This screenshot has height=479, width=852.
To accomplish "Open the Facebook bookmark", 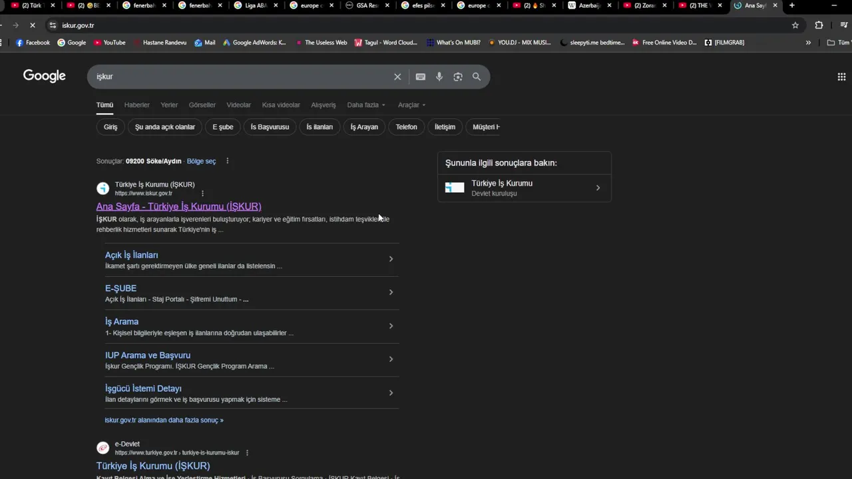I will (x=33, y=43).
